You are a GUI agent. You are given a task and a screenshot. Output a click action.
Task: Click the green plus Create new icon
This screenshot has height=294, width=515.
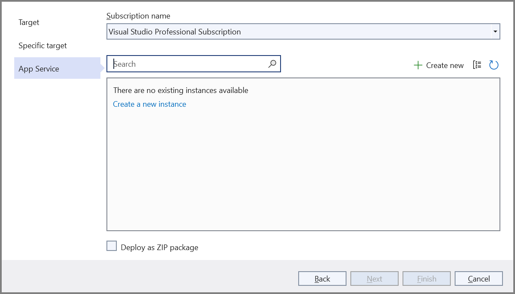point(418,65)
